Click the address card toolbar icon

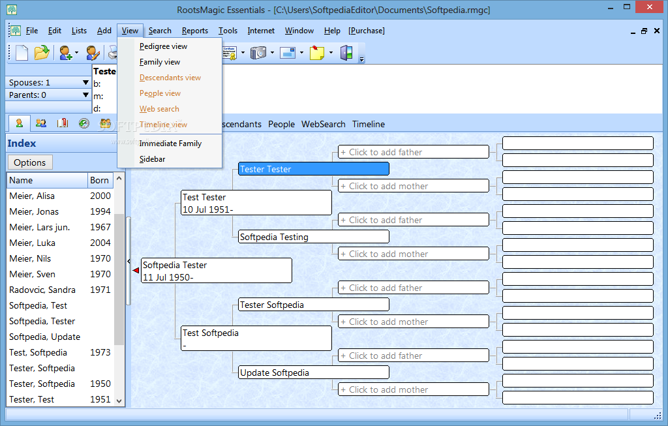coord(288,53)
